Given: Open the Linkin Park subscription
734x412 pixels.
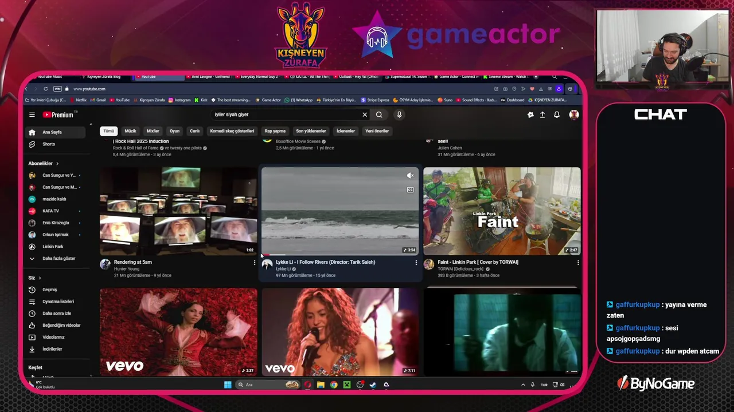Looking at the screenshot, I should click(54, 247).
